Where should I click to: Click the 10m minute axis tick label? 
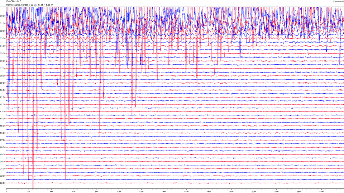[x=119, y=192]
